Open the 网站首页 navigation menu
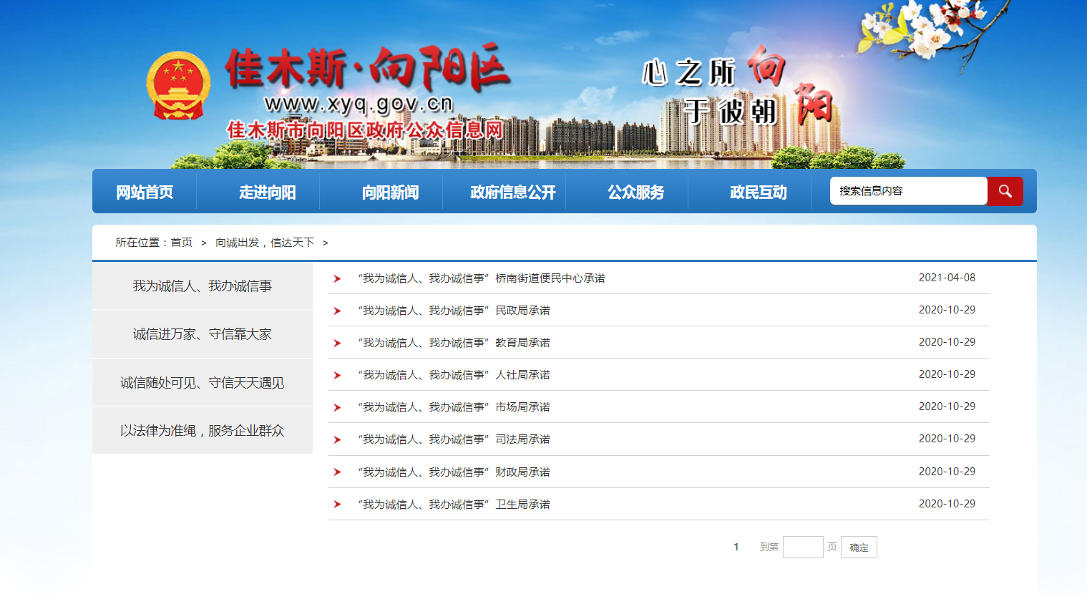 pyautogui.click(x=145, y=192)
